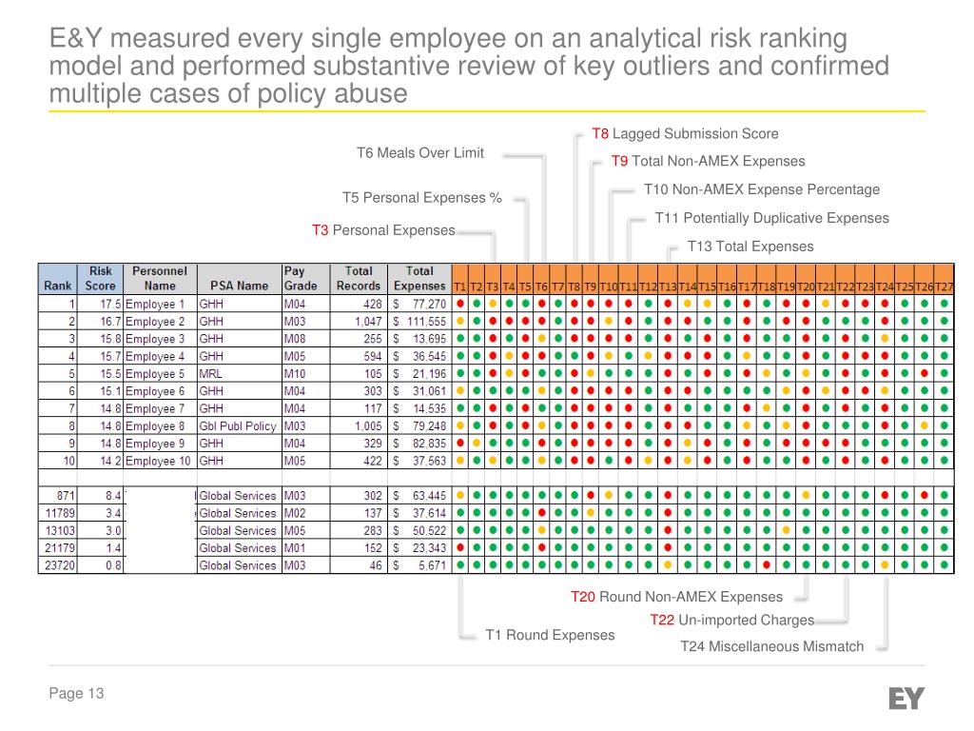The width and height of the screenshot is (974, 731).
Task: Click the total records value 428
Action: pyautogui.click(x=359, y=304)
